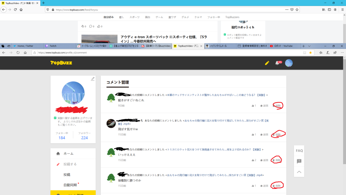
Task: Open the 現代ロボットch profile name
Action: point(243,27)
